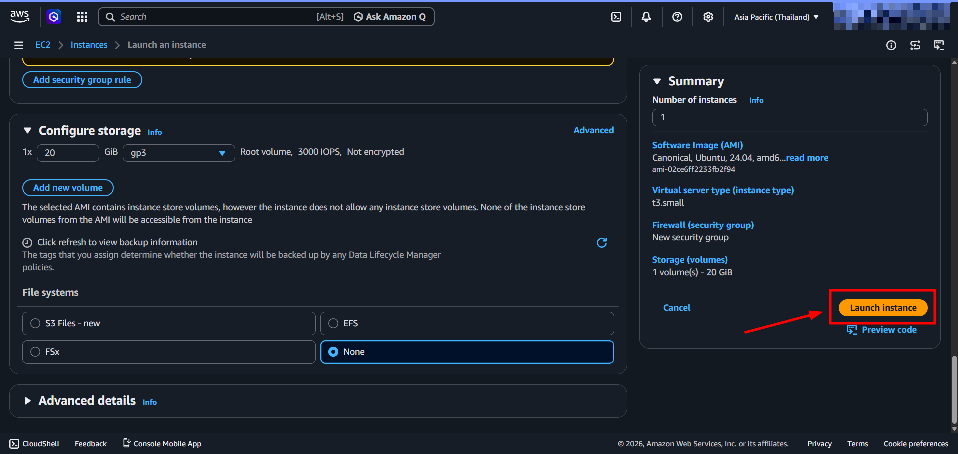
Task: Open Storage (volumes) summary link
Action: (690, 260)
